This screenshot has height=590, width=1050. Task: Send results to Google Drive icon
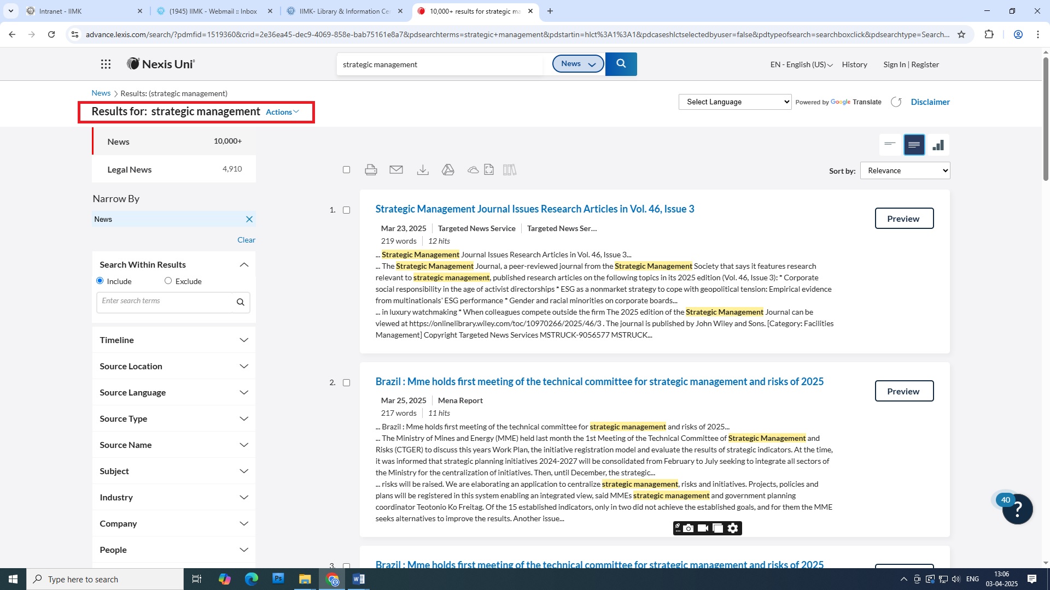[x=448, y=170]
